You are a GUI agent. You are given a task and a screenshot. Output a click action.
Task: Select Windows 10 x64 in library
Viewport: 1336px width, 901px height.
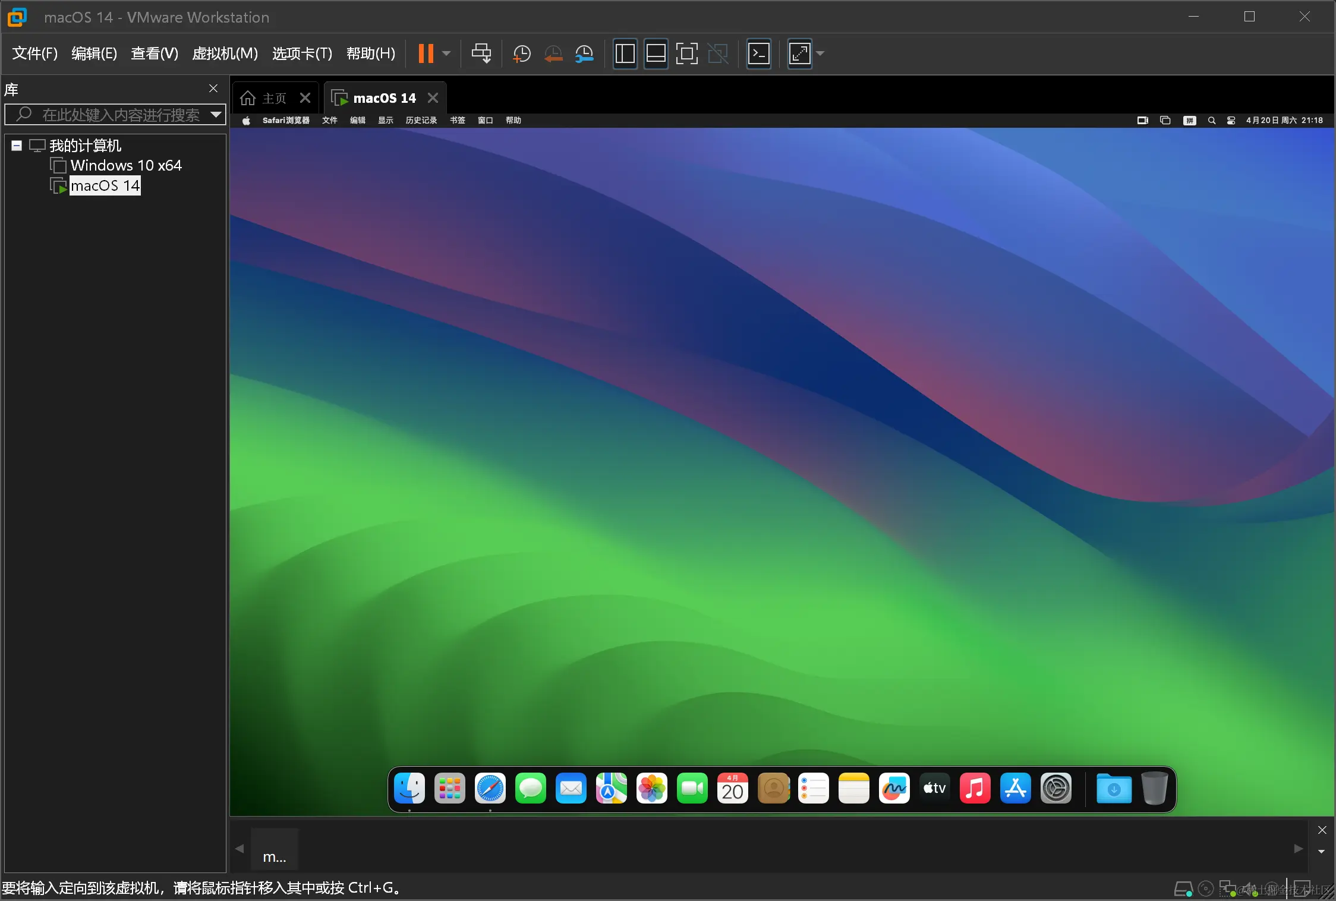125,165
